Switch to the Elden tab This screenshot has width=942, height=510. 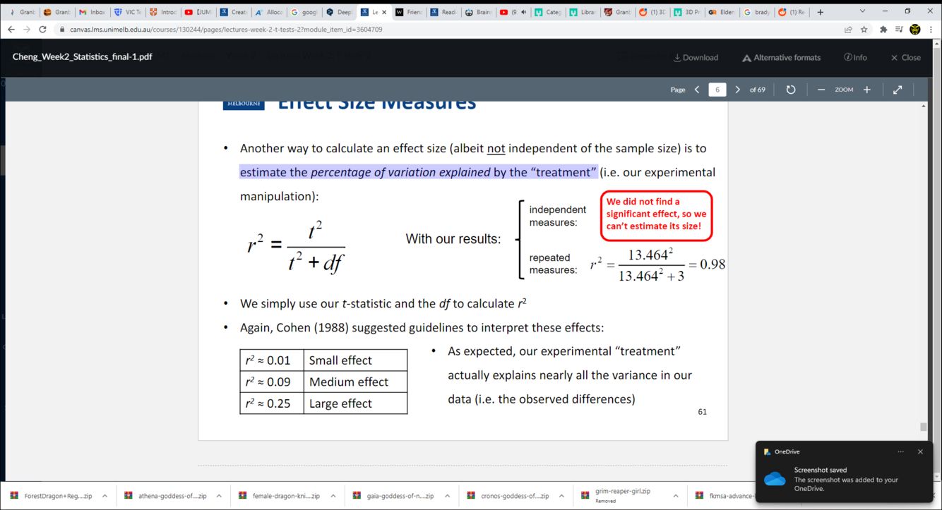pyautogui.click(x=722, y=12)
